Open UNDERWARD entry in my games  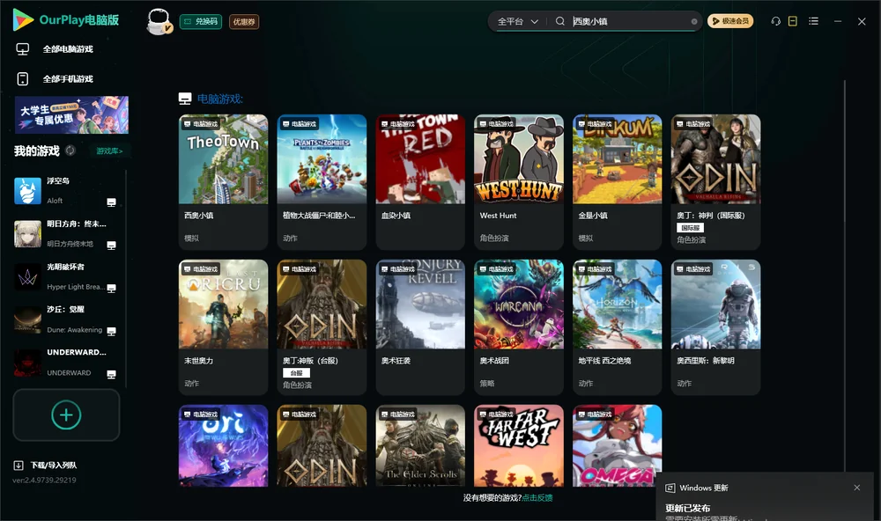(x=66, y=363)
